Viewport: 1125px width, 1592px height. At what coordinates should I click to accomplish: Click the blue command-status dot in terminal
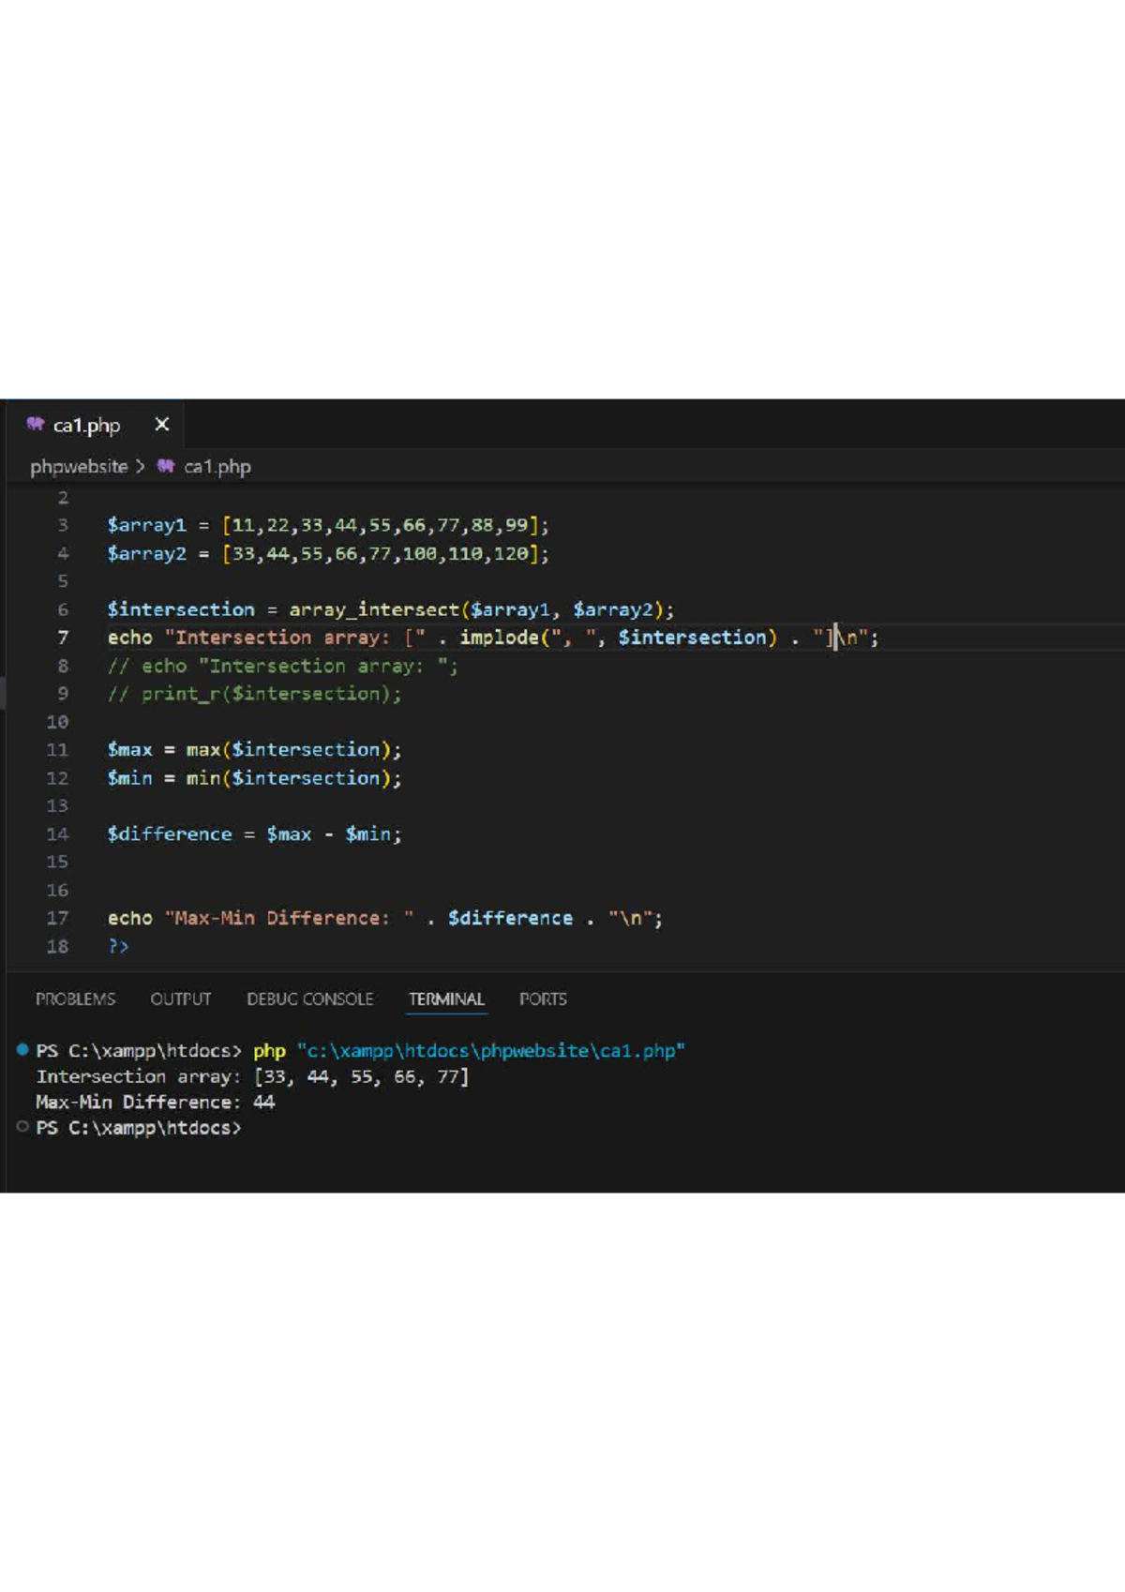pos(22,1050)
